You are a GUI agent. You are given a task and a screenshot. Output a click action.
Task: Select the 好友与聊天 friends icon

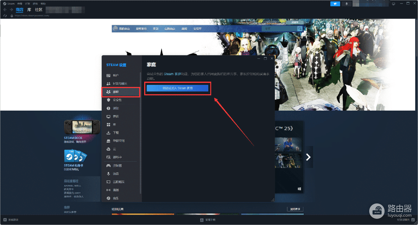pyautogui.click(x=108, y=83)
